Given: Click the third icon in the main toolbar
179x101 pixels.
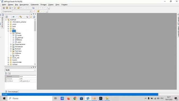Looking at the screenshot, I should tap(10, 8).
